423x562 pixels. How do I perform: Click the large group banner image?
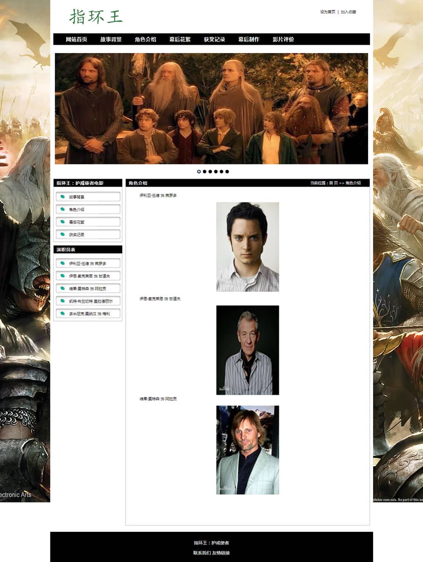coord(211,108)
